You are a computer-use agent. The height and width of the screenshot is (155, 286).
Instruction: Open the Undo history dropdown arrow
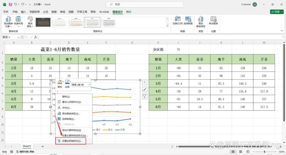[x=19, y=5]
